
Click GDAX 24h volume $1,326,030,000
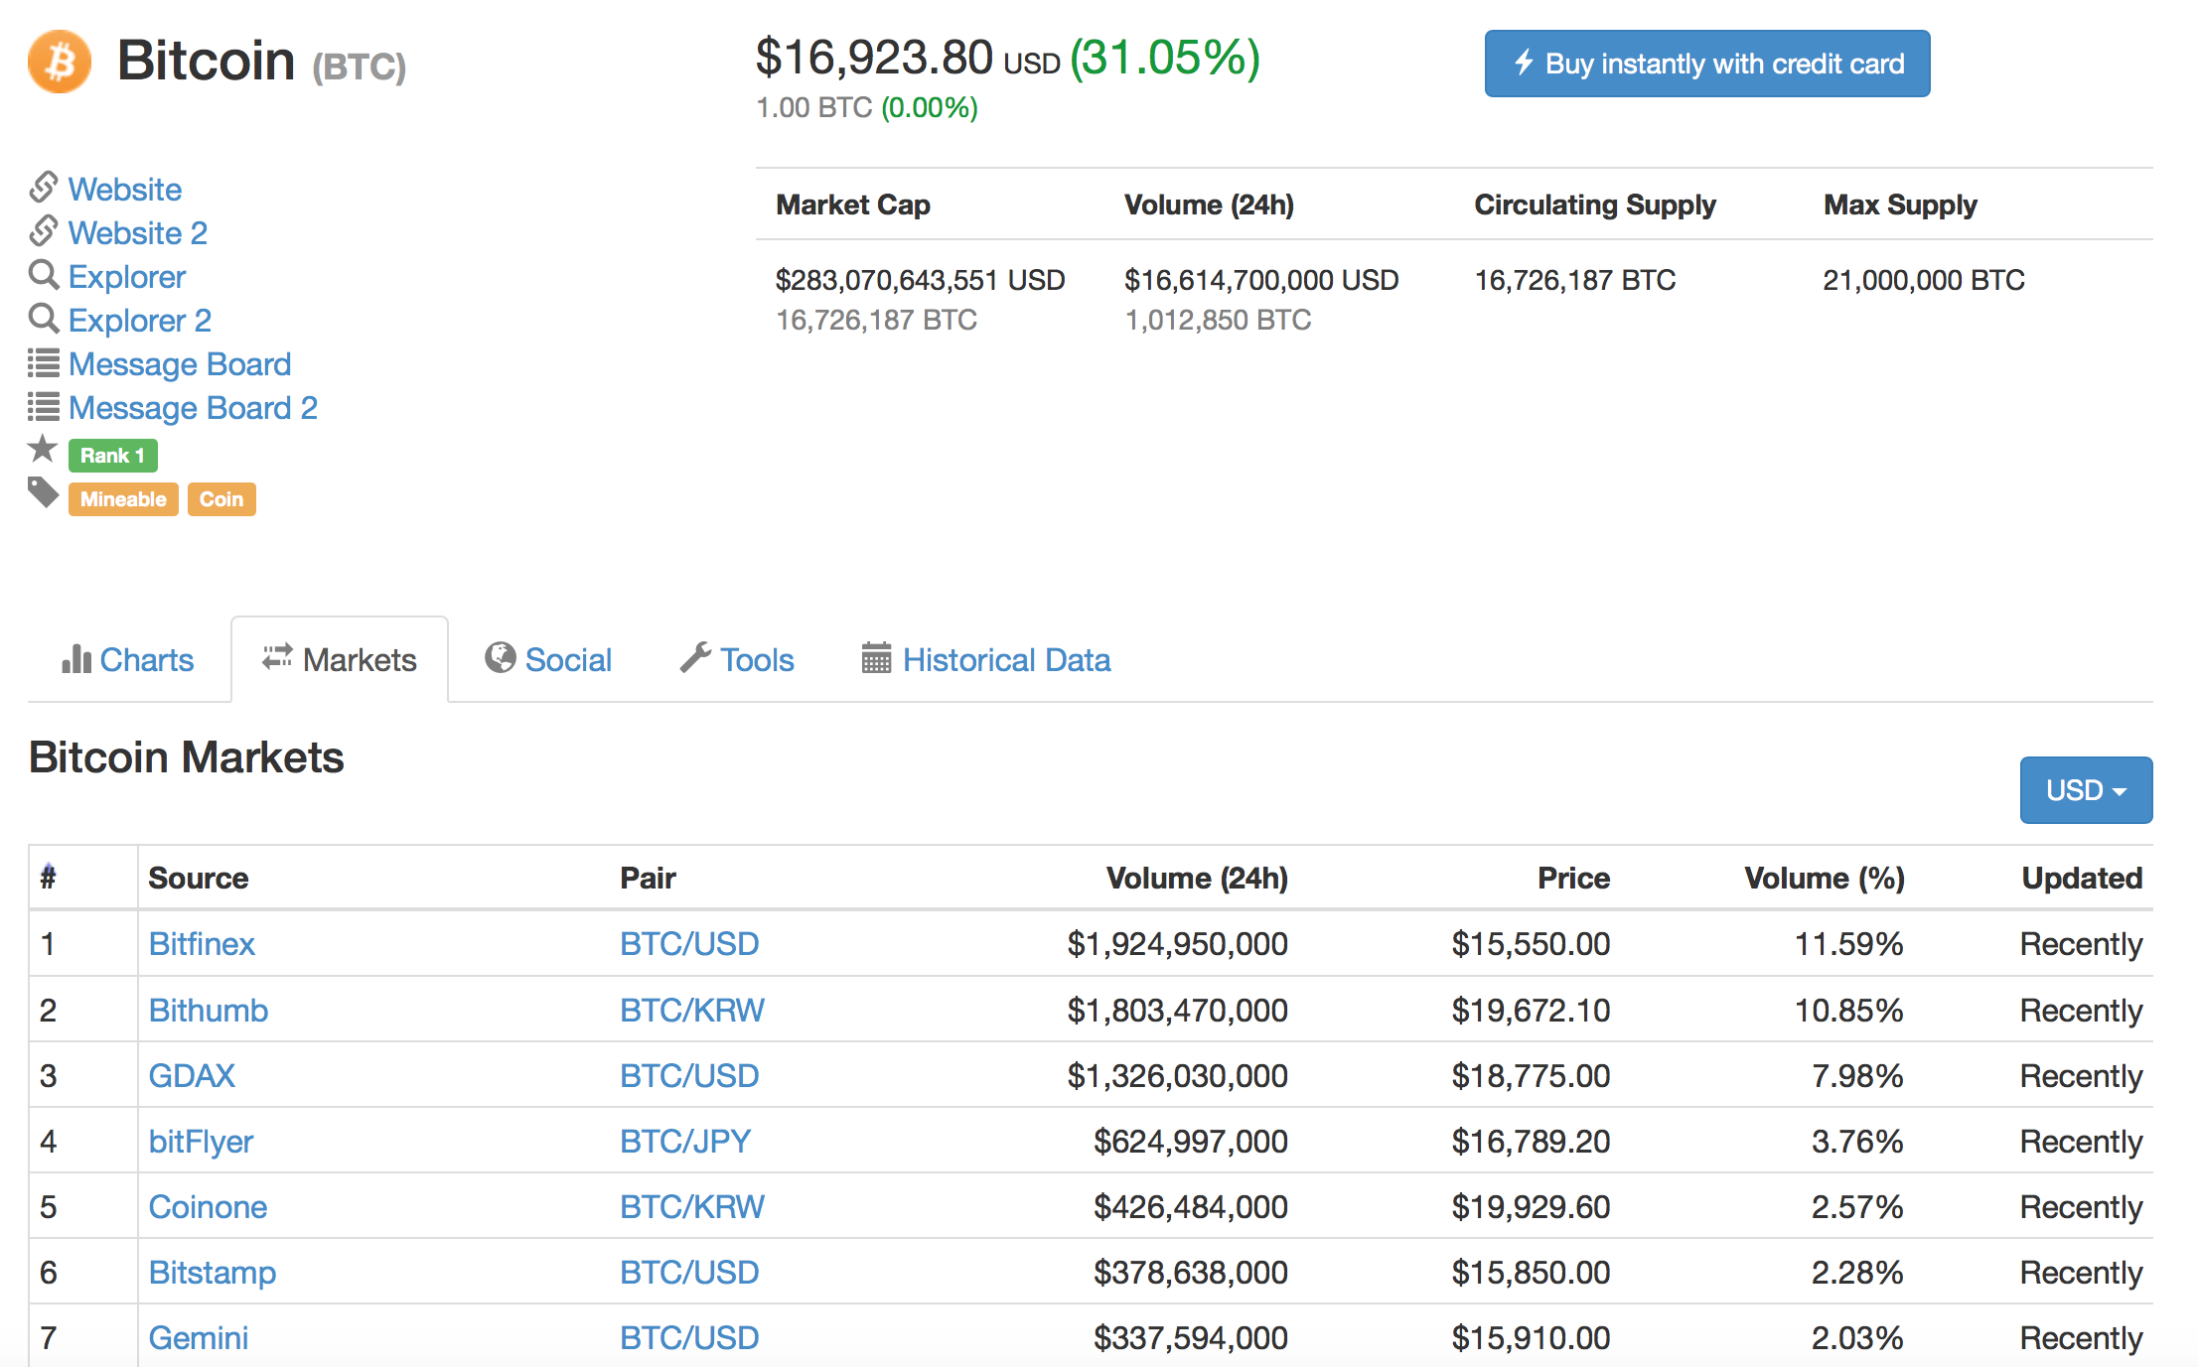coord(1177,1075)
